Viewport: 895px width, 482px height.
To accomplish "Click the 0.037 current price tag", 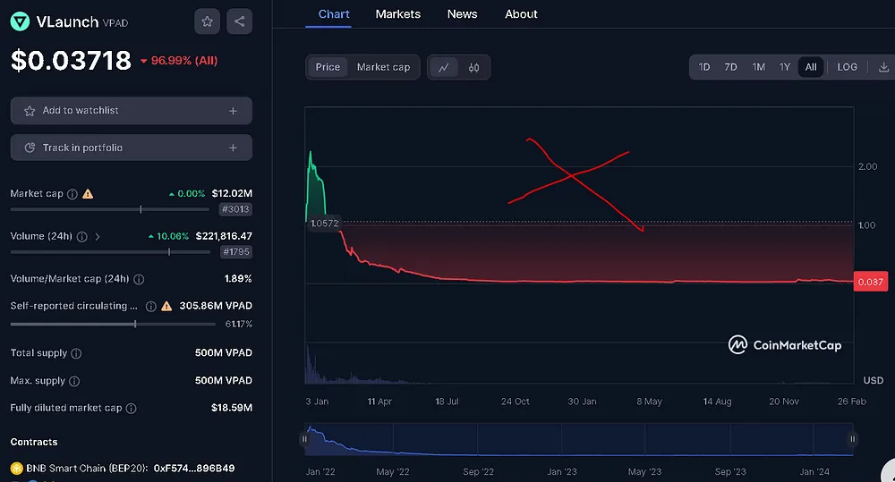I will pyautogui.click(x=871, y=282).
